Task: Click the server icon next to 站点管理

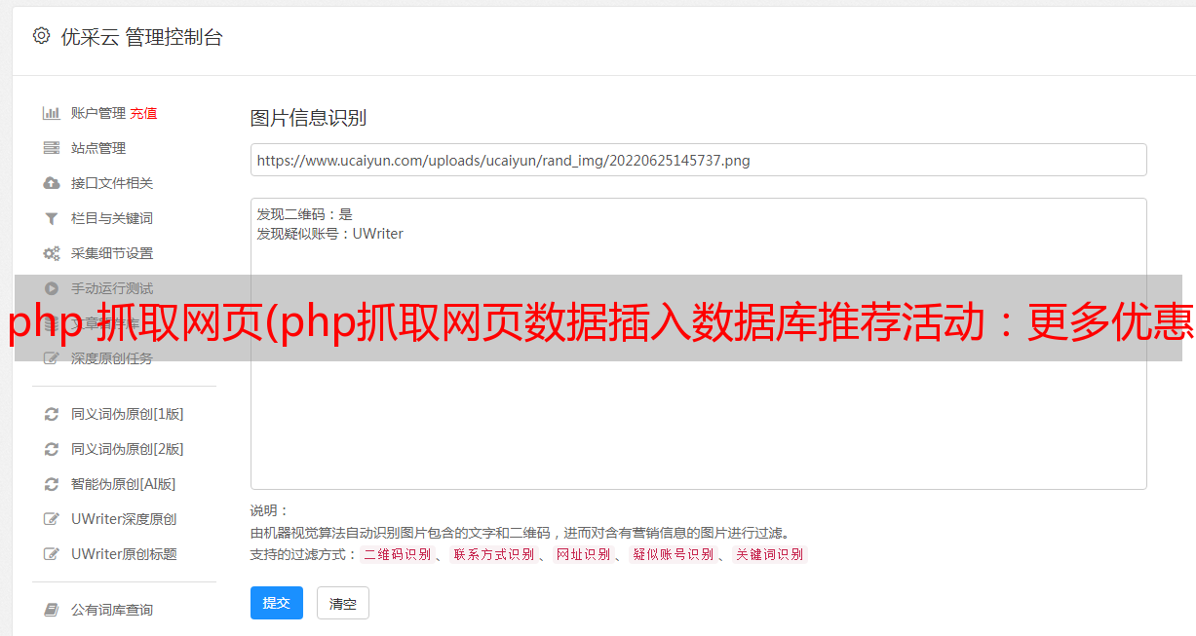Action: click(x=52, y=148)
